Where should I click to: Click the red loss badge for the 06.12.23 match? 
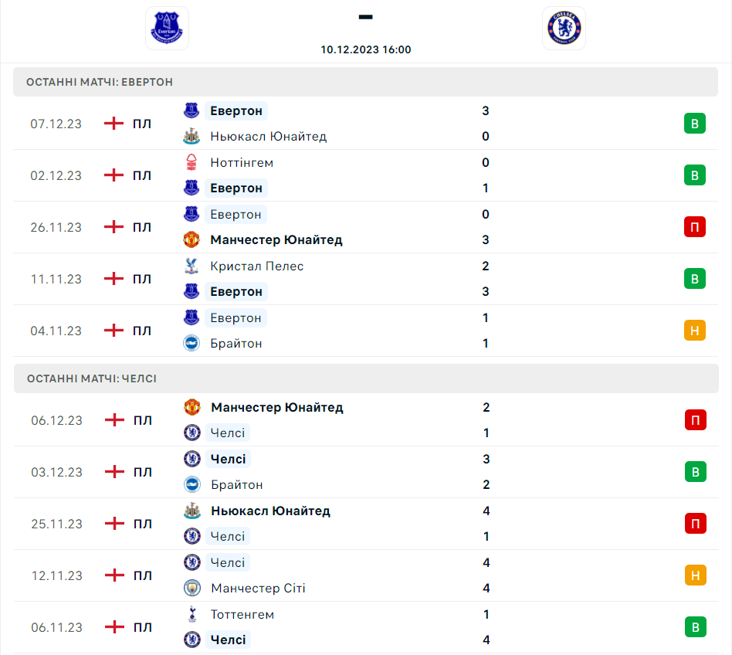695,420
